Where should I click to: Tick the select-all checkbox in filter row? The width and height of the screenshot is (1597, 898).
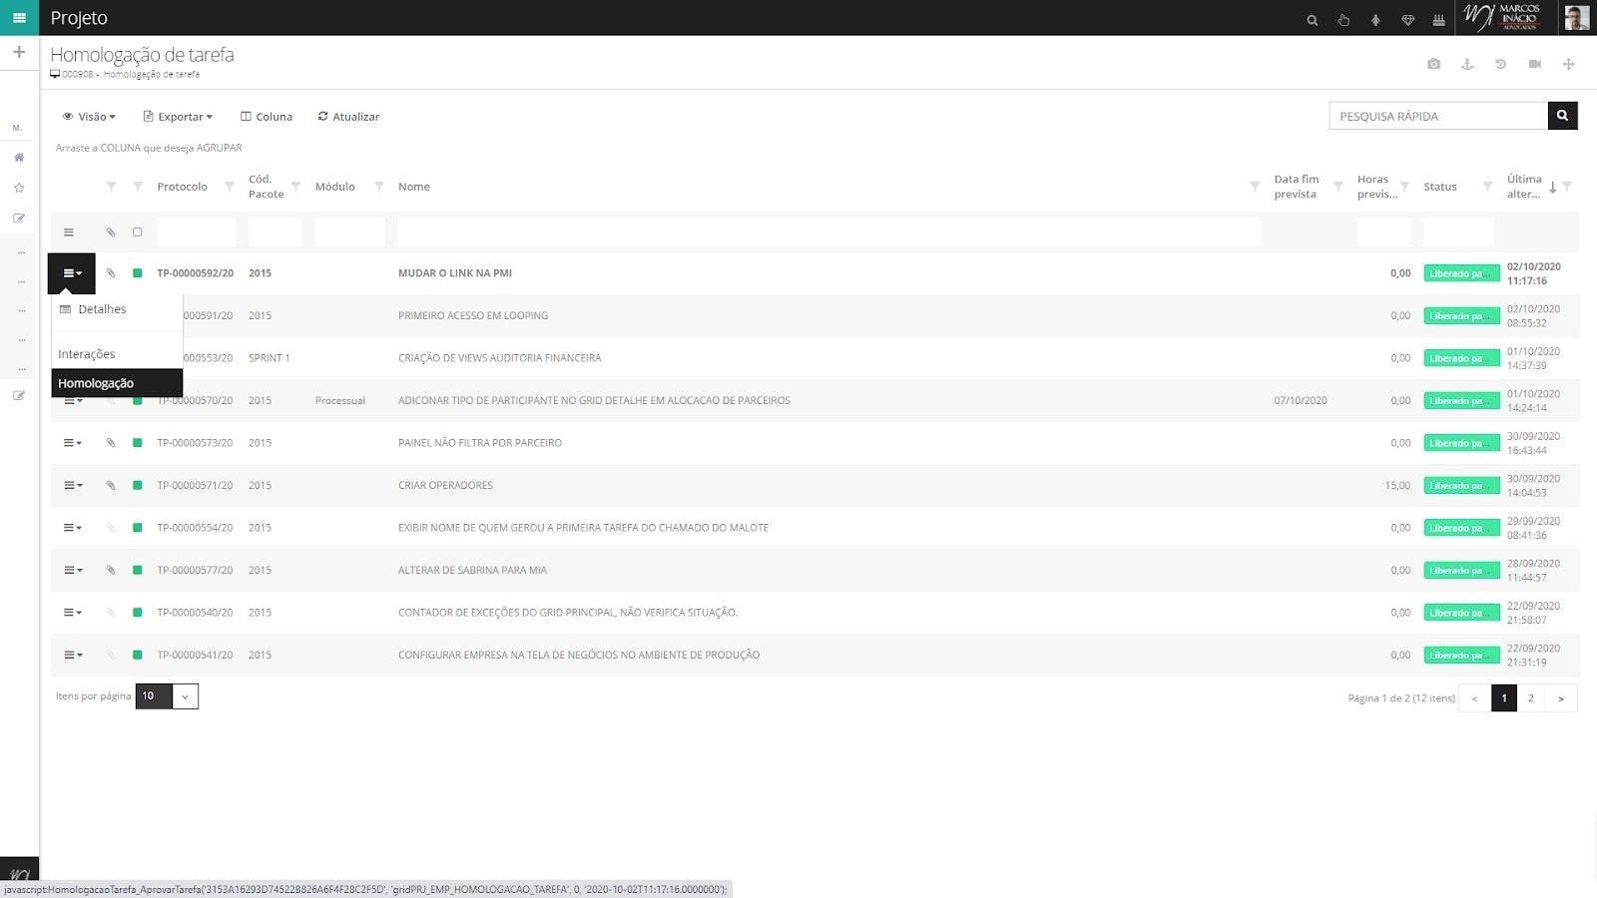[x=138, y=232]
